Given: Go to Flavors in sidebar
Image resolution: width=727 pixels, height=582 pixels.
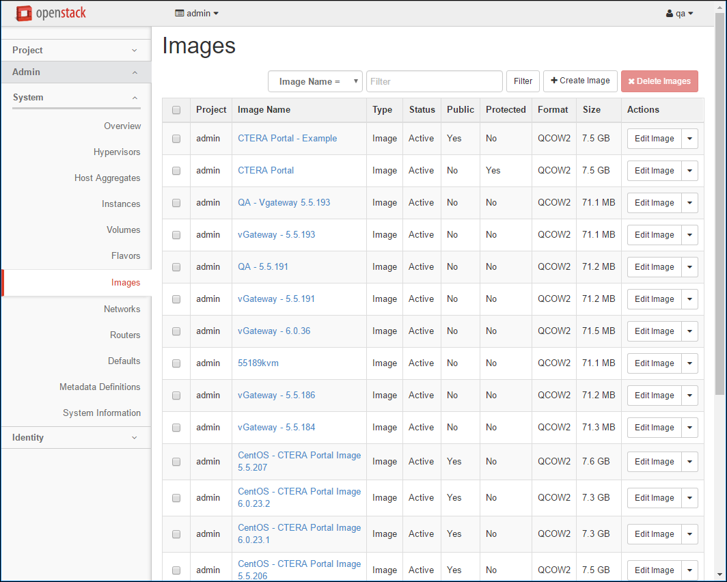Looking at the screenshot, I should coord(125,255).
